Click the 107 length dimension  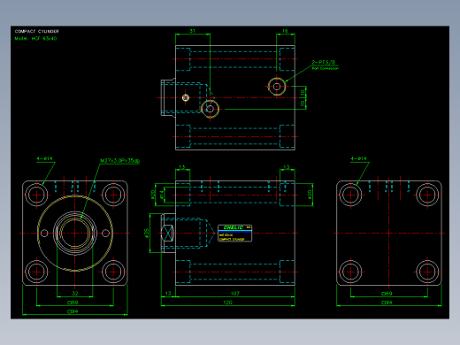tap(235, 293)
